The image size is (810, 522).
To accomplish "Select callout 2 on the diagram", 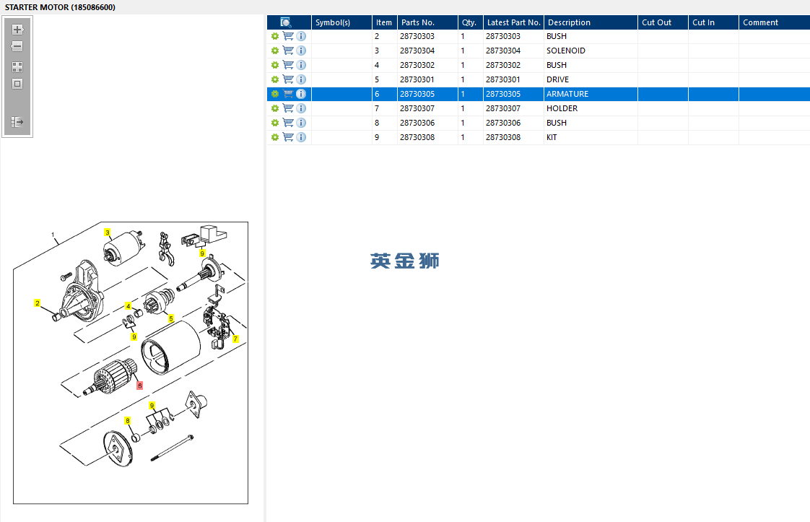I will [x=38, y=303].
